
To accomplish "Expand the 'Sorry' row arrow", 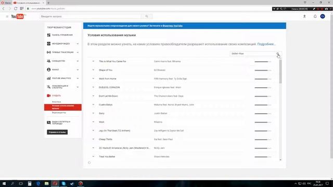I will point(93,113).
